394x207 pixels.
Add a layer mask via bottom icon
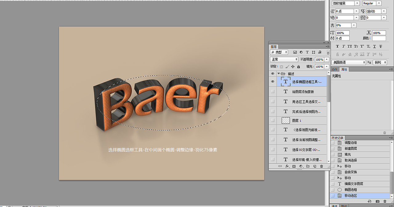point(294,166)
